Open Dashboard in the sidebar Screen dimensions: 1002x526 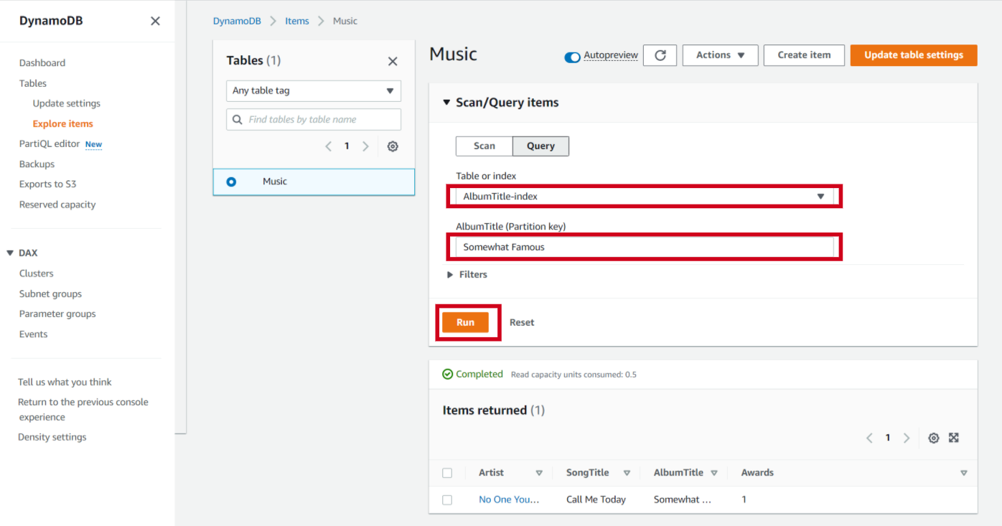coord(42,63)
